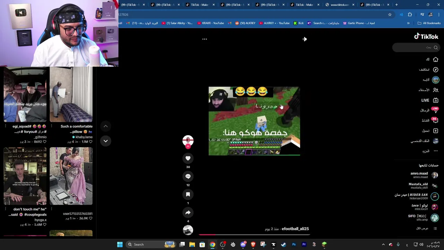444x250 pixels.
Task: Click the taskbar Search box
Action: 151,244
